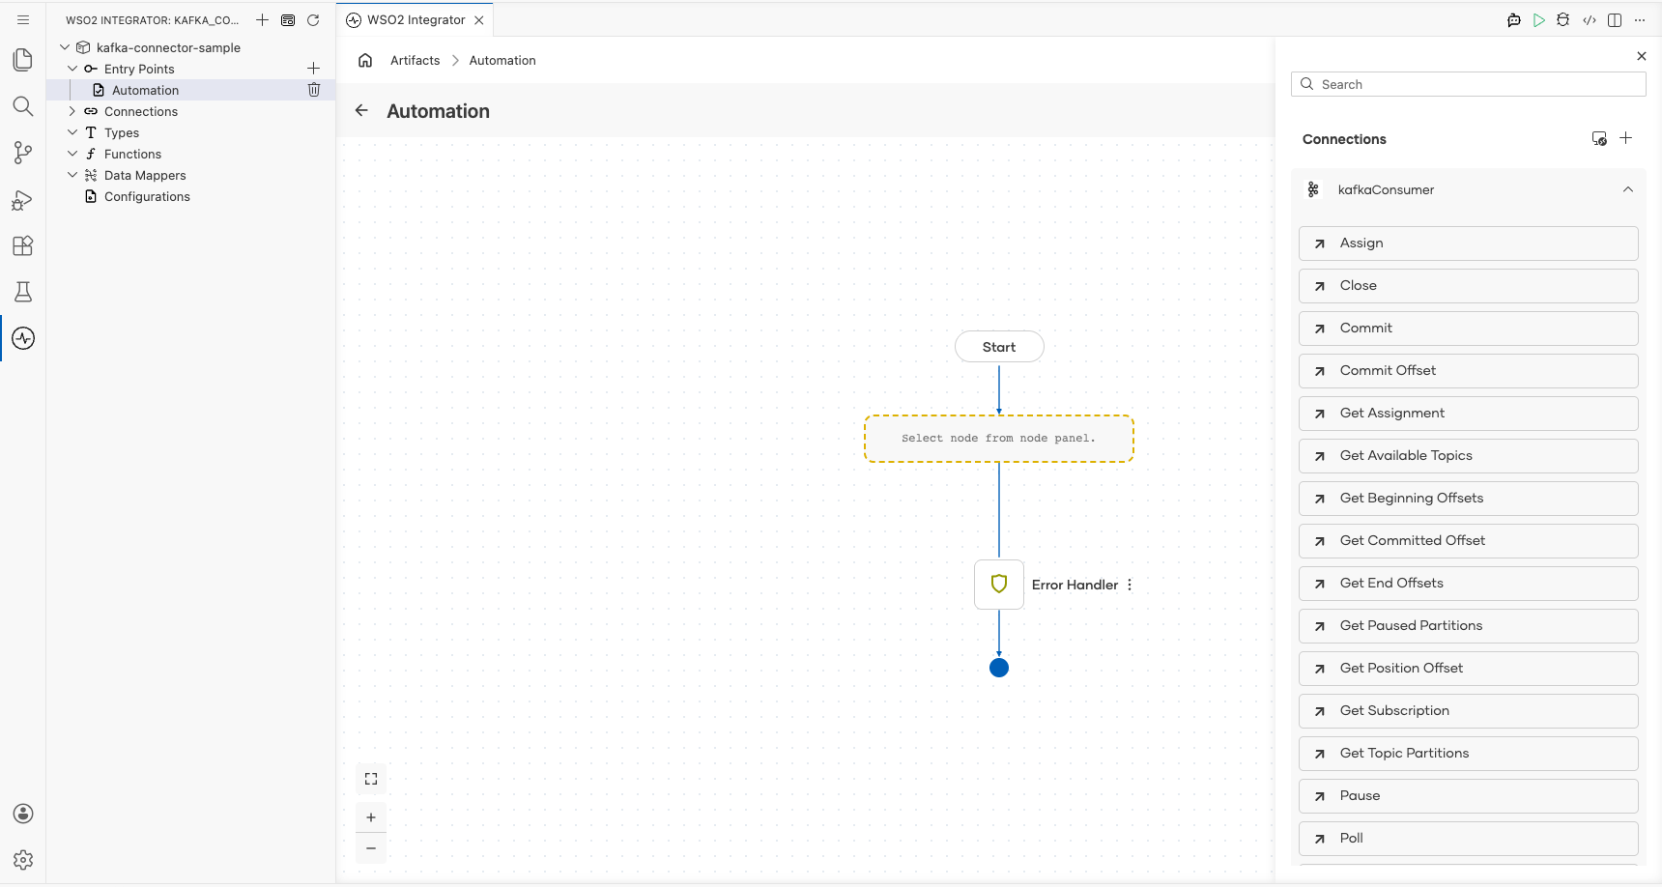The height and width of the screenshot is (887, 1662).
Task: Navigate to Artifacts breadcrumb
Action: tap(415, 60)
